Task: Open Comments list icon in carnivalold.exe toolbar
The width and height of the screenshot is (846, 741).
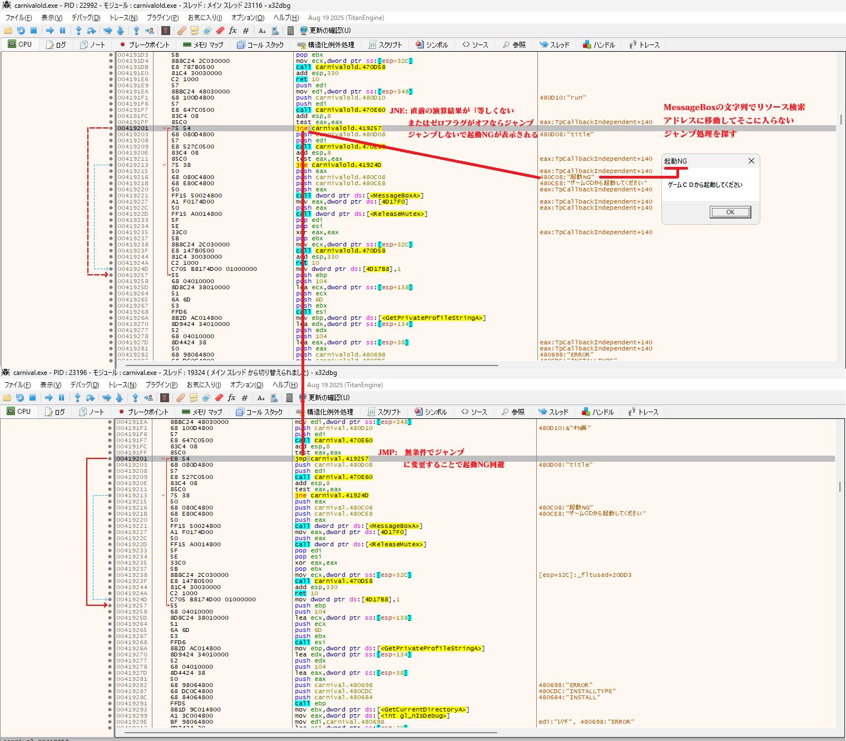Action: [195, 31]
